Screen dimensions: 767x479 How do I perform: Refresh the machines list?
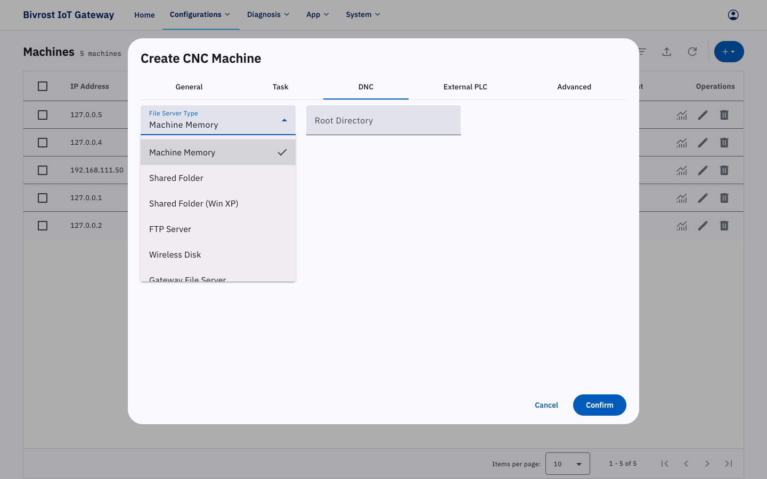pyautogui.click(x=692, y=52)
